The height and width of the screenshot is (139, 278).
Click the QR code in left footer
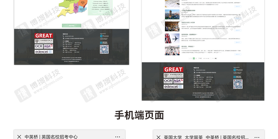point(104,49)
